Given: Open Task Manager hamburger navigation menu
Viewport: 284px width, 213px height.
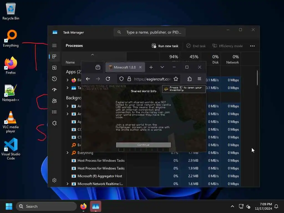Looking at the screenshot, I should point(54,45).
